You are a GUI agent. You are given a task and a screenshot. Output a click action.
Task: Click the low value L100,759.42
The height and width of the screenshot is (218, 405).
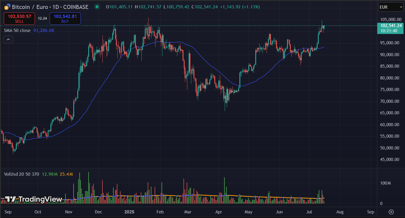[176, 7]
